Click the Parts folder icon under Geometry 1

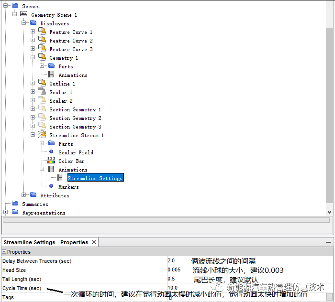click(52, 65)
